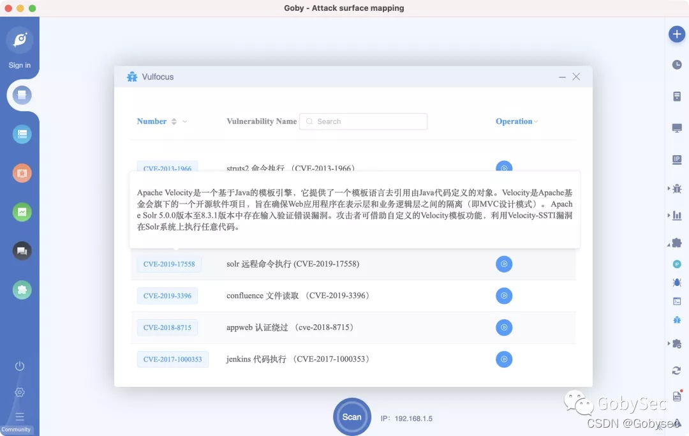This screenshot has height=436, width=689.
Task: Click the refresh icon in right sidebar
Action: pos(676,370)
